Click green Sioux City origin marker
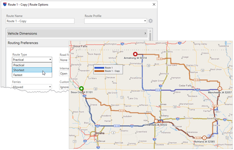The width and height of the screenshot is (234, 150). click(x=81, y=88)
